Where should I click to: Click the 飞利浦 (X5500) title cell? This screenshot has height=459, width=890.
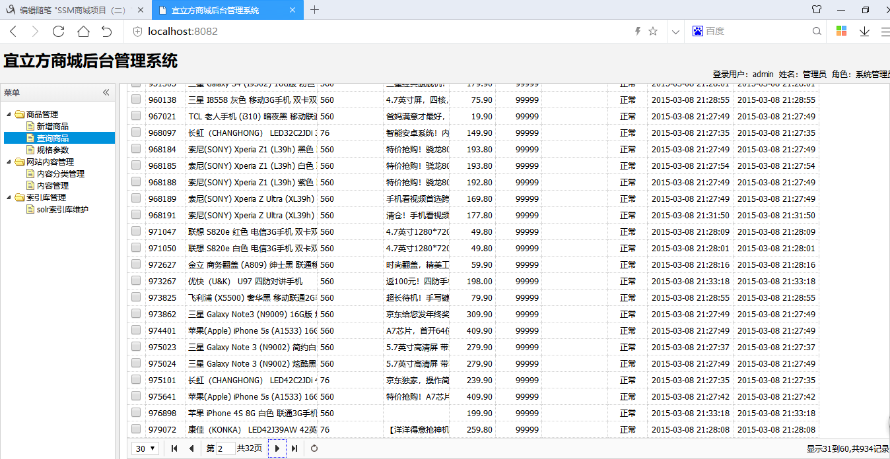pyautogui.click(x=251, y=297)
